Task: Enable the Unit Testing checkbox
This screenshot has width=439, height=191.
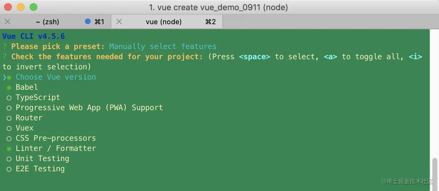Action: coord(9,159)
